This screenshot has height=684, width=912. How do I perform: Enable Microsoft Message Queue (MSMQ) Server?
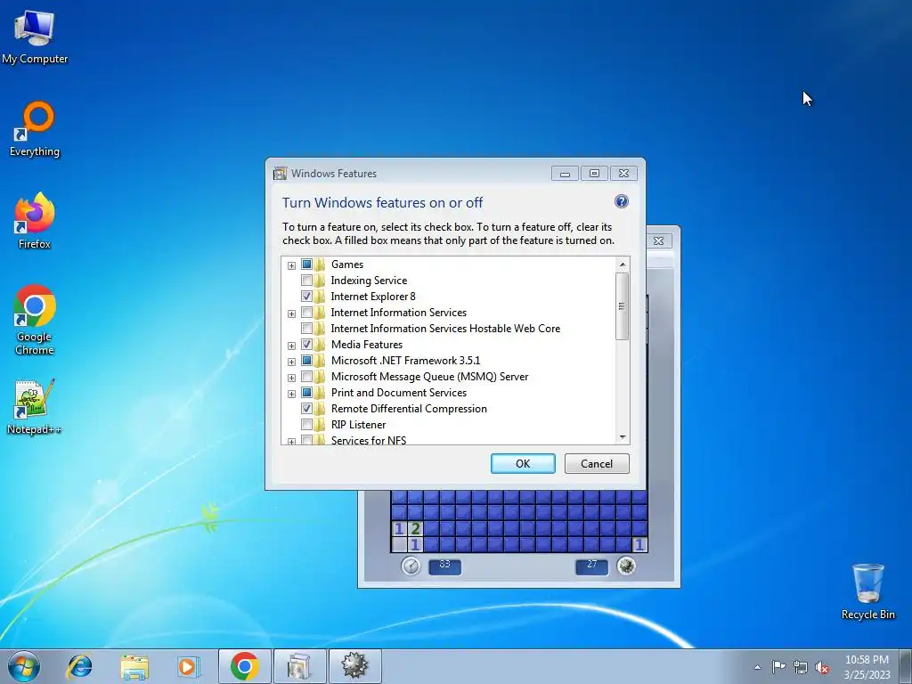[306, 377]
